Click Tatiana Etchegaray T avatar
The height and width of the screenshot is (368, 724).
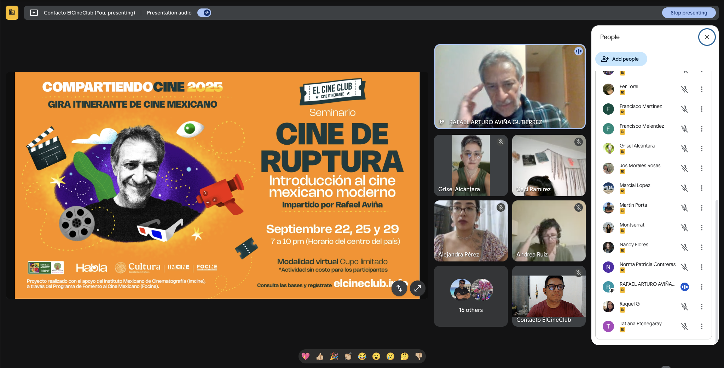tap(608, 326)
